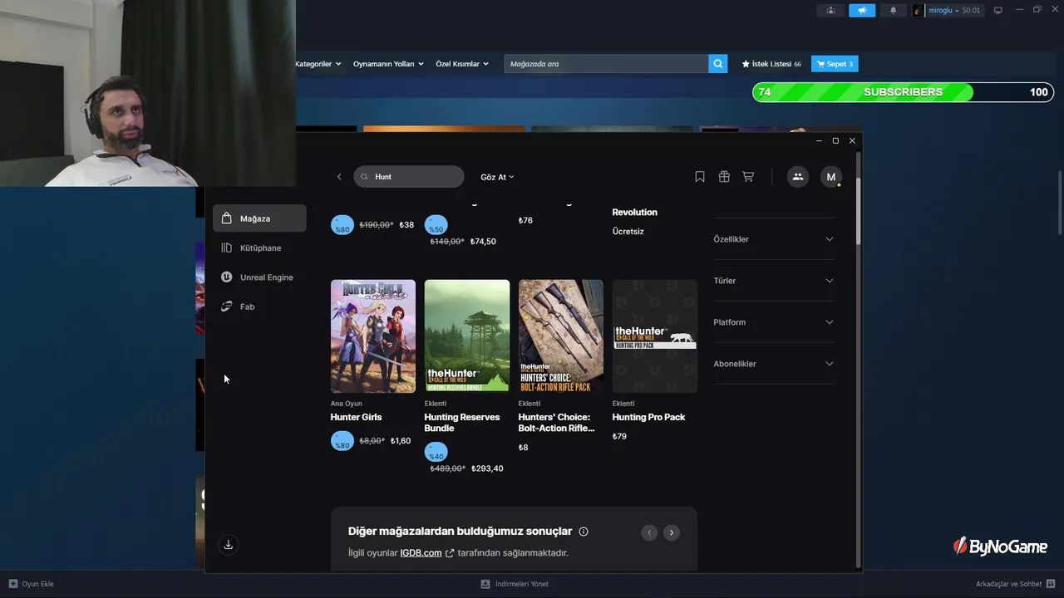Screen dimensions: 1064x598
Task: Click the ₺1,60 Hunter Girls price
Action: [401, 441]
